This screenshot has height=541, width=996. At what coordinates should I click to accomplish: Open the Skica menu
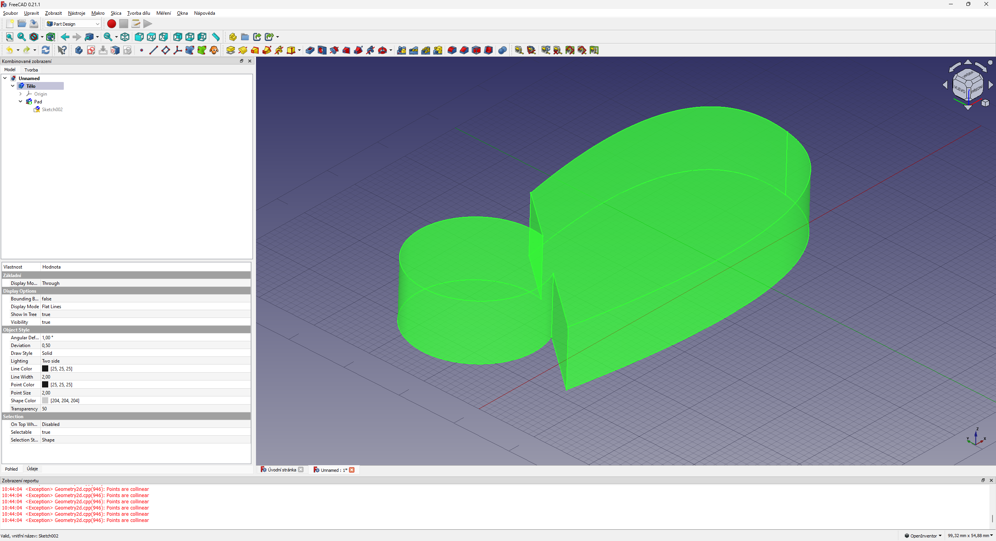[116, 13]
